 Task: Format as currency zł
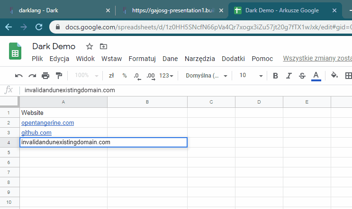(111, 76)
